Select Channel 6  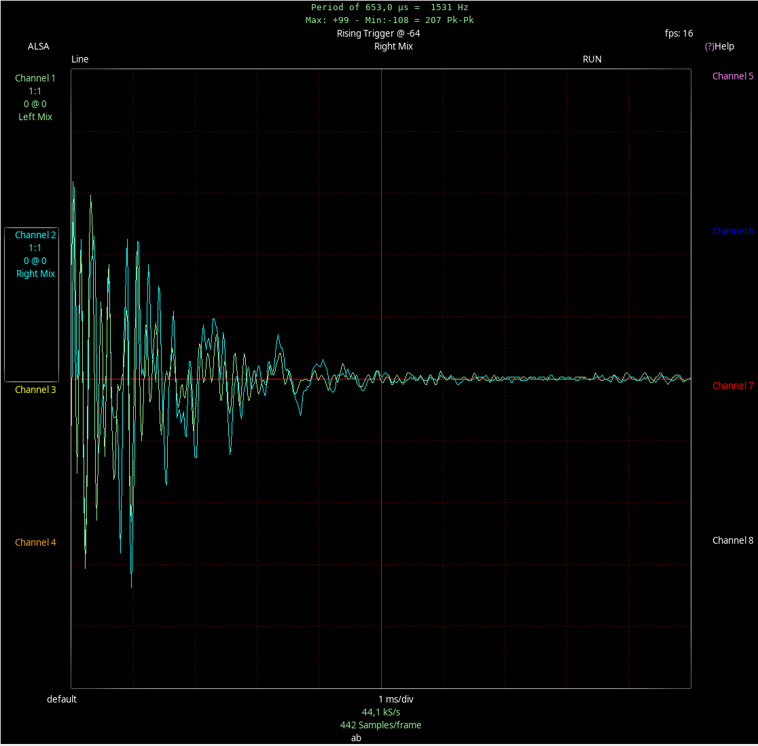pyautogui.click(x=732, y=231)
